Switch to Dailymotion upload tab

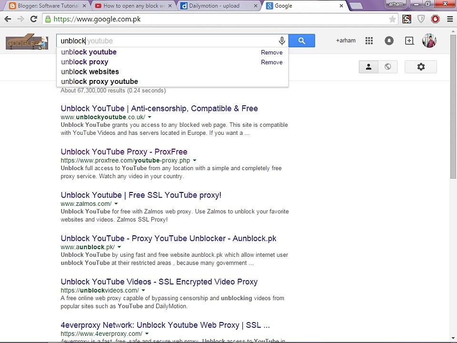point(217,6)
